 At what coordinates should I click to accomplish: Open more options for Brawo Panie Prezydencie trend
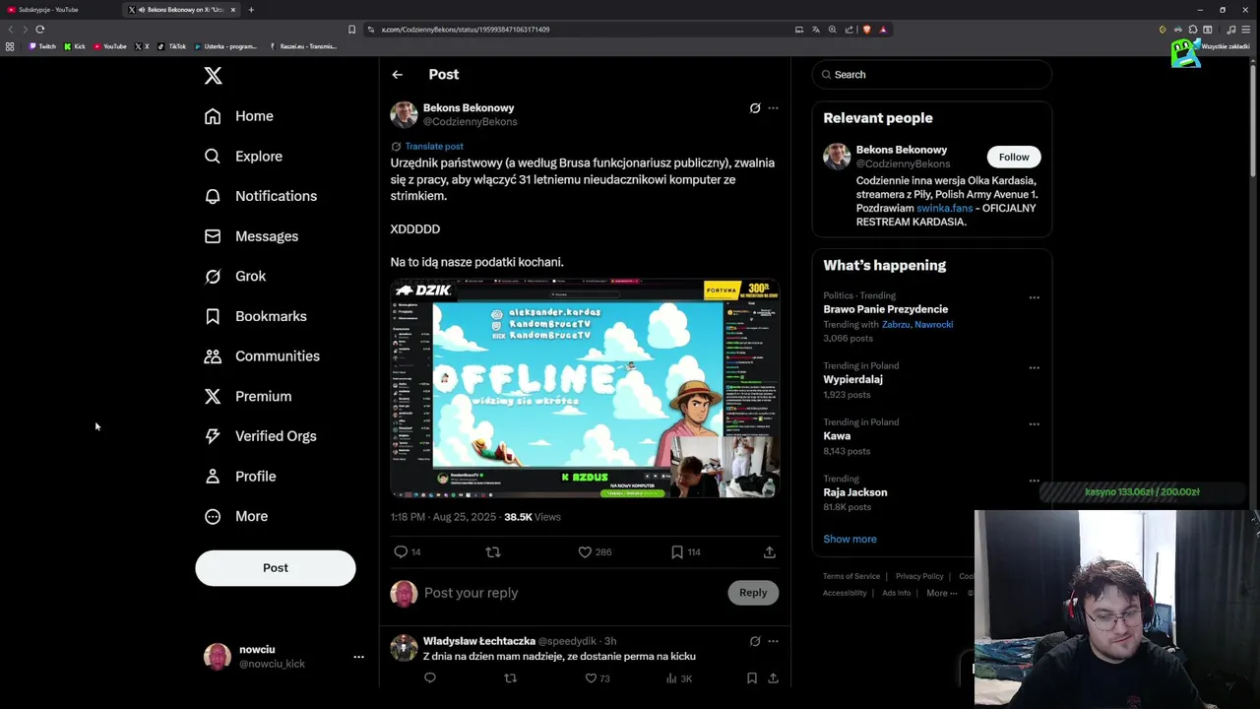(1034, 297)
